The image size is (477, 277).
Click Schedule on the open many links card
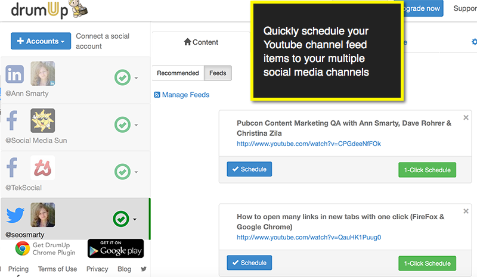249,263
